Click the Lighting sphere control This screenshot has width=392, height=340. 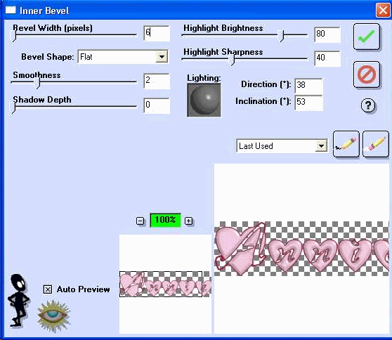tap(204, 100)
